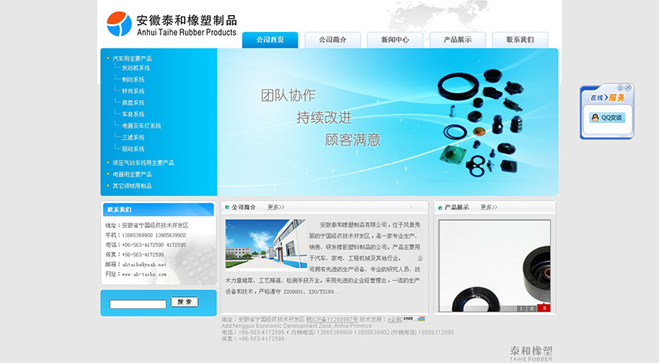This screenshot has width=659, height=363.
Task: Expand the 其它领域用制品 category
Action: pyautogui.click(x=132, y=186)
